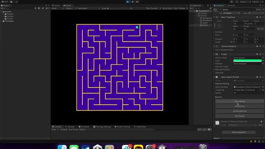Open the Display 1 dropdown
The image size is (265, 149).
(71, 8)
